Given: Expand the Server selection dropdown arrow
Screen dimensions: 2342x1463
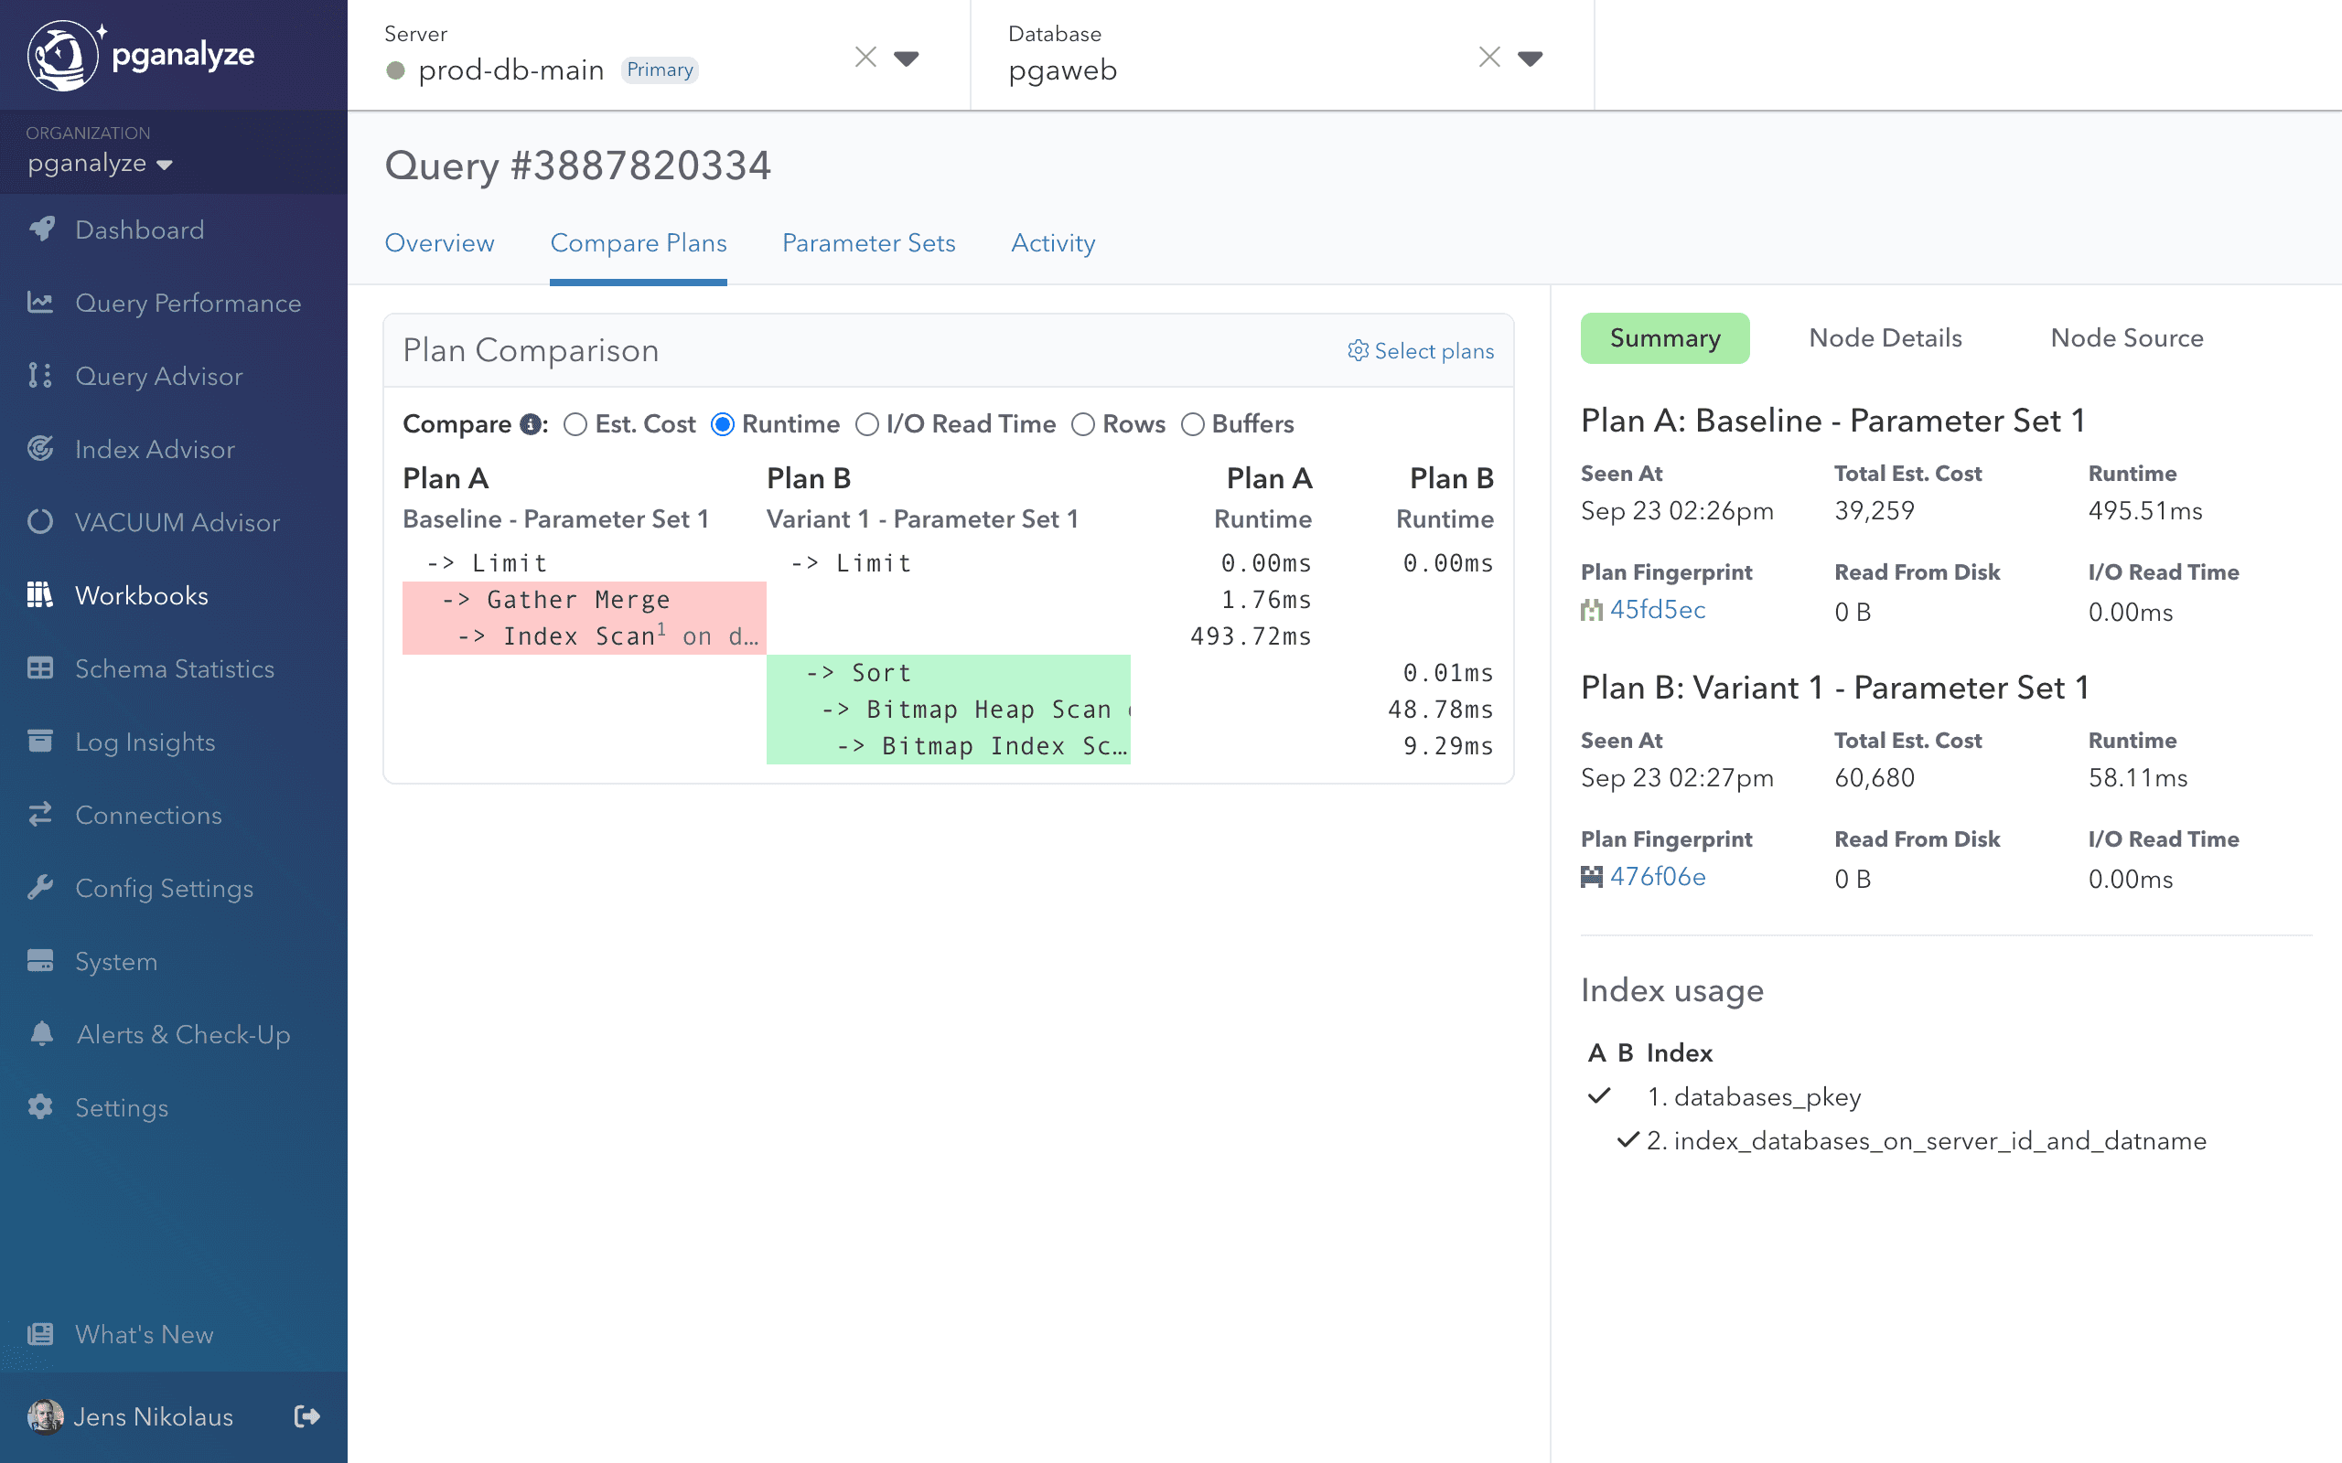Looking at the screenshot, I should [x=906, y=58].
